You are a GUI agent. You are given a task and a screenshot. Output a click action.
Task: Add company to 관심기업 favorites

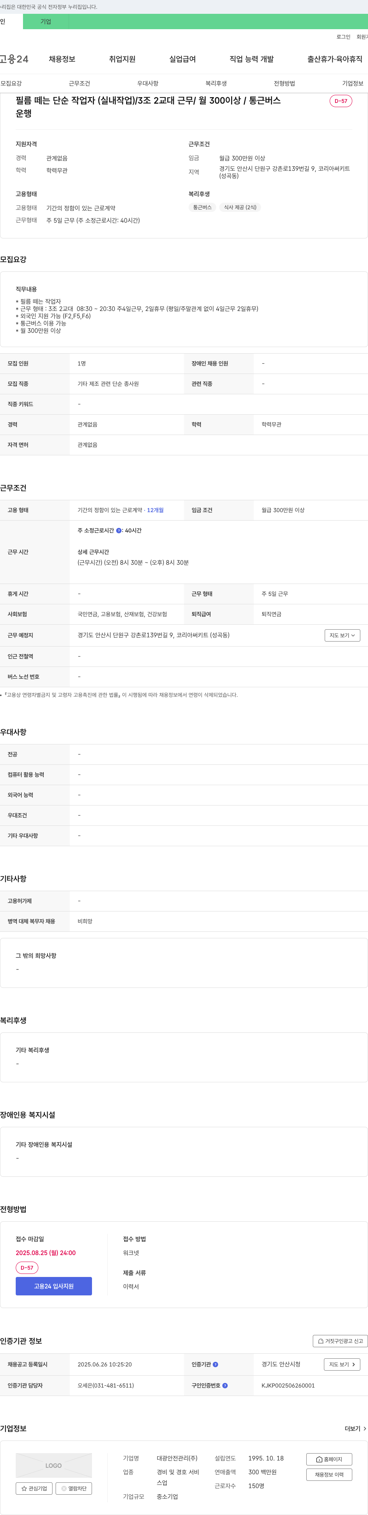tap(33, 1489)
